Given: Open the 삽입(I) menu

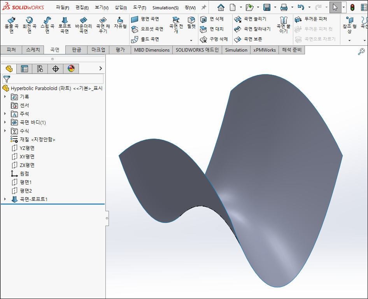Looking at the screenshot, I should tap(121, 7).
